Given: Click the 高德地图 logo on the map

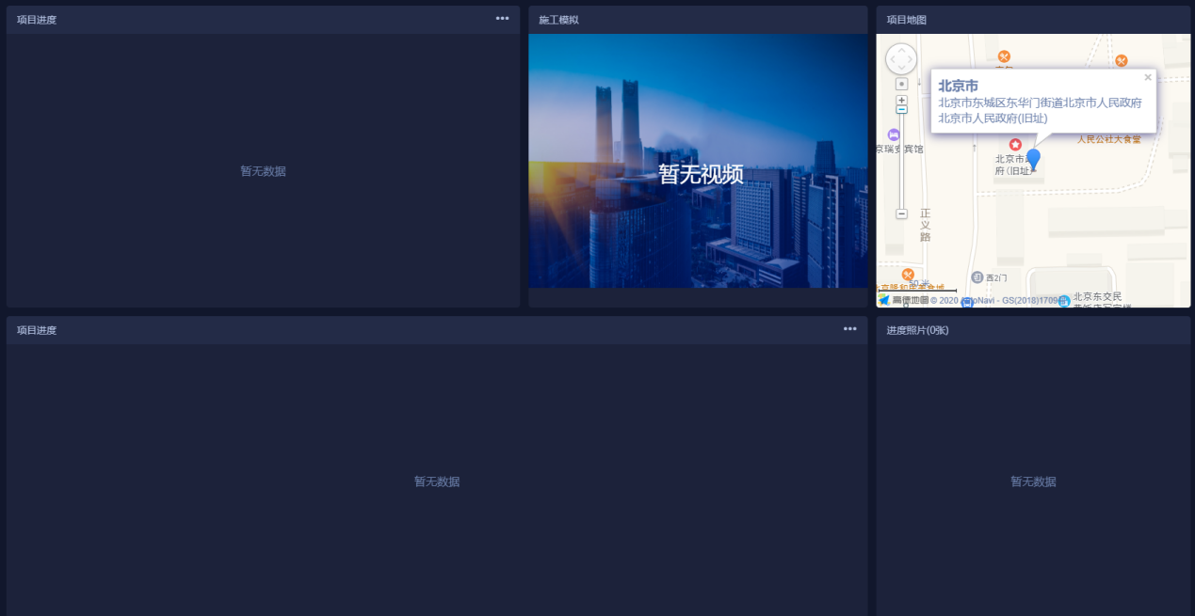Looking at the screenshot, I should (904, 300).
